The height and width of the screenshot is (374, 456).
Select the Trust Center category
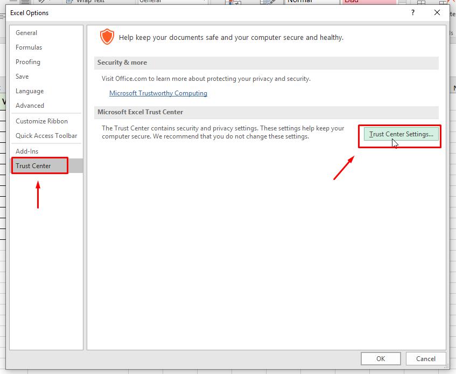click(x=34, y=165)
